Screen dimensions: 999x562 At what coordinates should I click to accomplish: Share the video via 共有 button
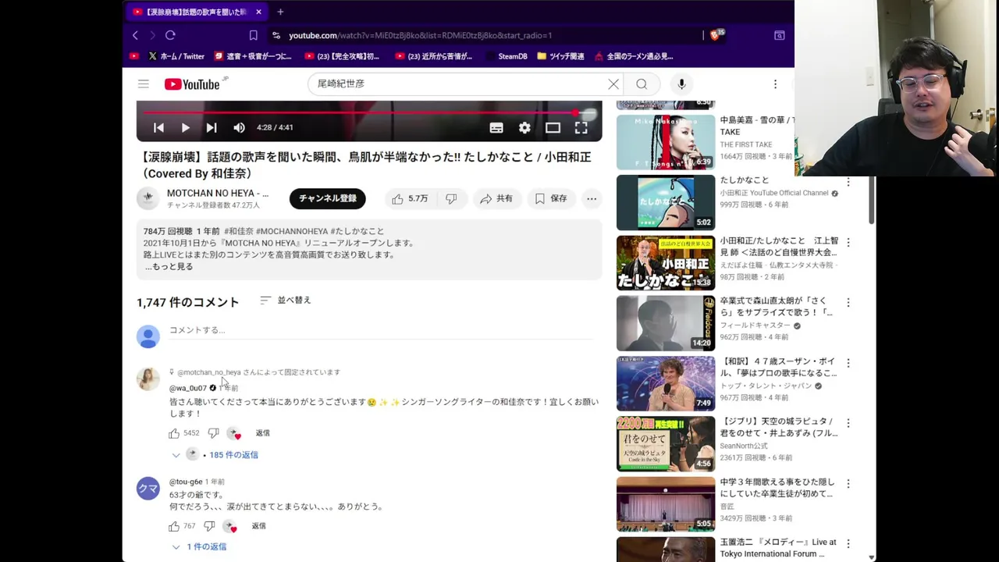coord(496,198)
